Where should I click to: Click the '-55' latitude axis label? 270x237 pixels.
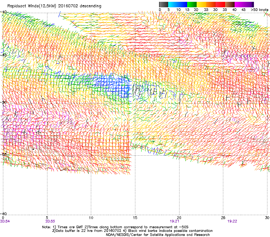coord(3,154)
